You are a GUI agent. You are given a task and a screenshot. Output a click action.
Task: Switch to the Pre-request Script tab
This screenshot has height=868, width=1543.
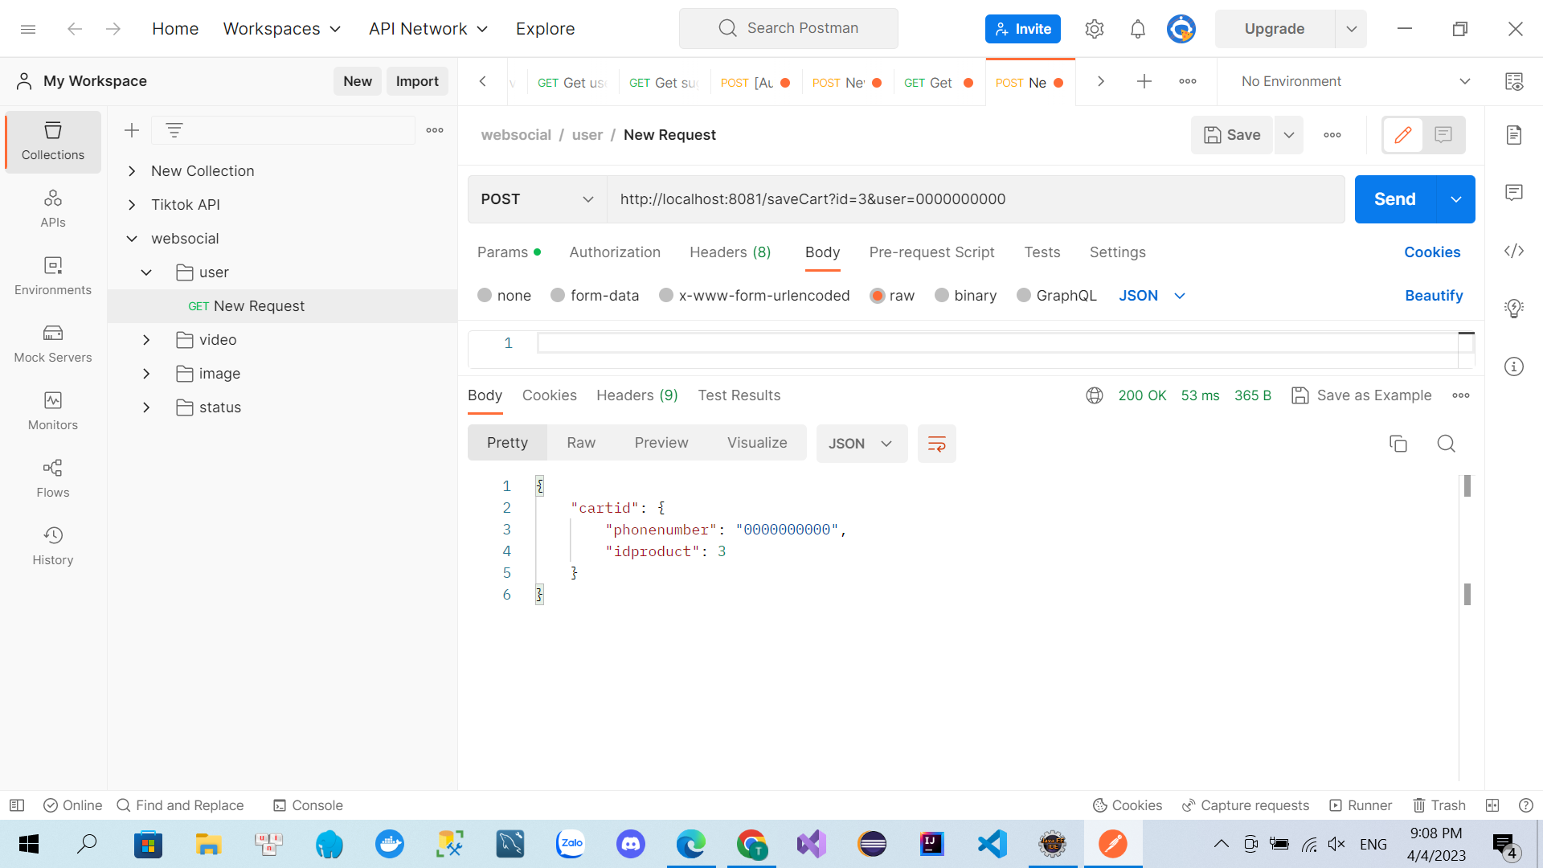point(931,252)
